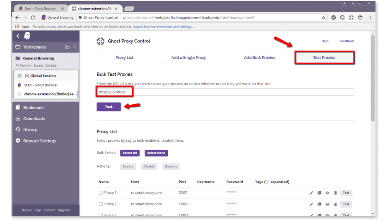Select the Start - Ghost Browser browser tab

[x=40, y=8]
